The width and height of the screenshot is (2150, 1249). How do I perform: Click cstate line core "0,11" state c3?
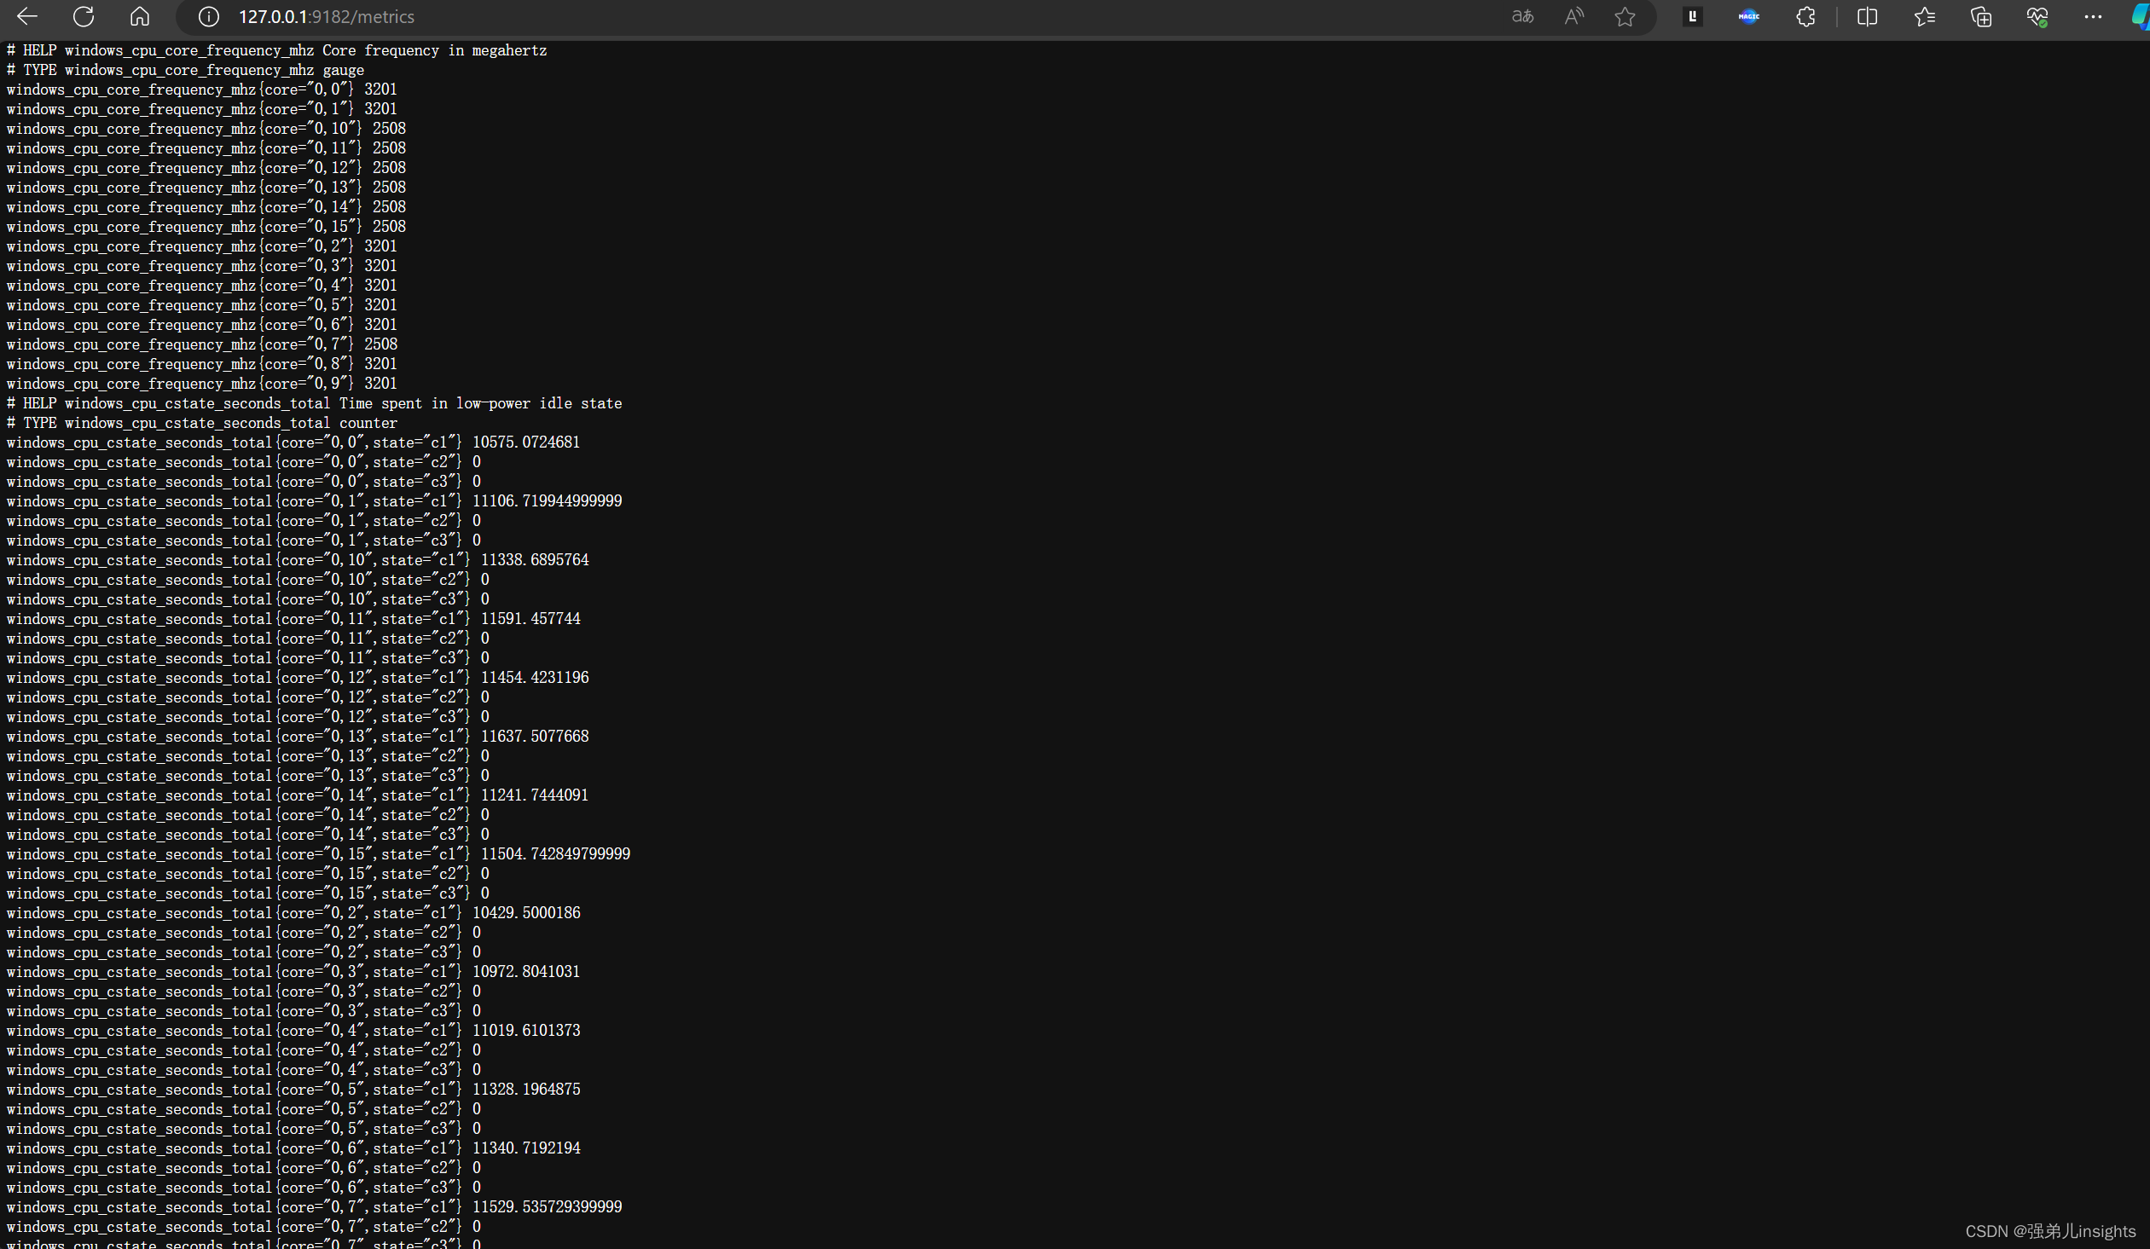(x=247, y=659)
